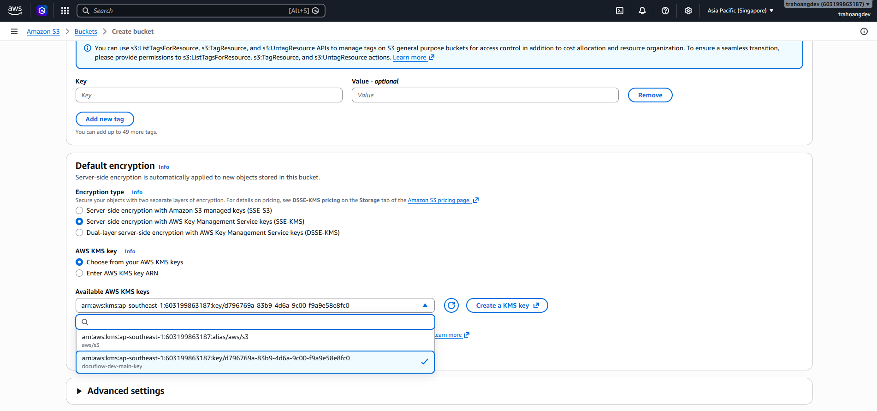Screen dimensions: 877x411
Task: Focus the tag Key input field
Action: (209, 95)
